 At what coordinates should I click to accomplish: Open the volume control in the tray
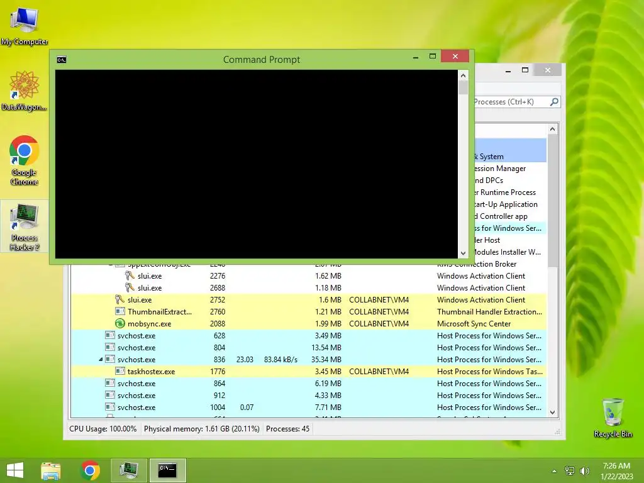[x=584, y=471]
